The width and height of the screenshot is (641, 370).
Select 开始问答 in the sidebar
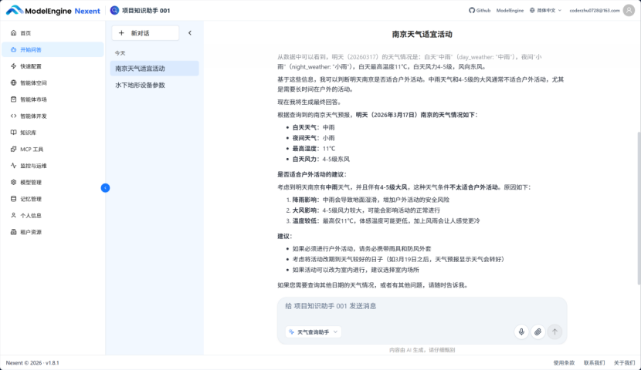pyautogui.click(x=53, y=50)
